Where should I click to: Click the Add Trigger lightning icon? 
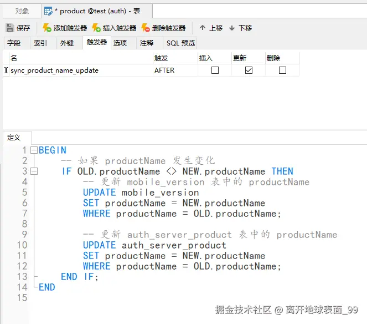click(x=47, y=28)
